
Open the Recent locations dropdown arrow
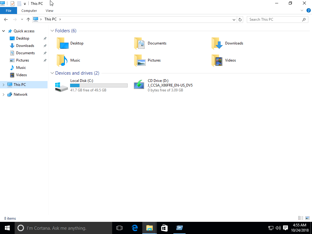(x=22, y=19)
